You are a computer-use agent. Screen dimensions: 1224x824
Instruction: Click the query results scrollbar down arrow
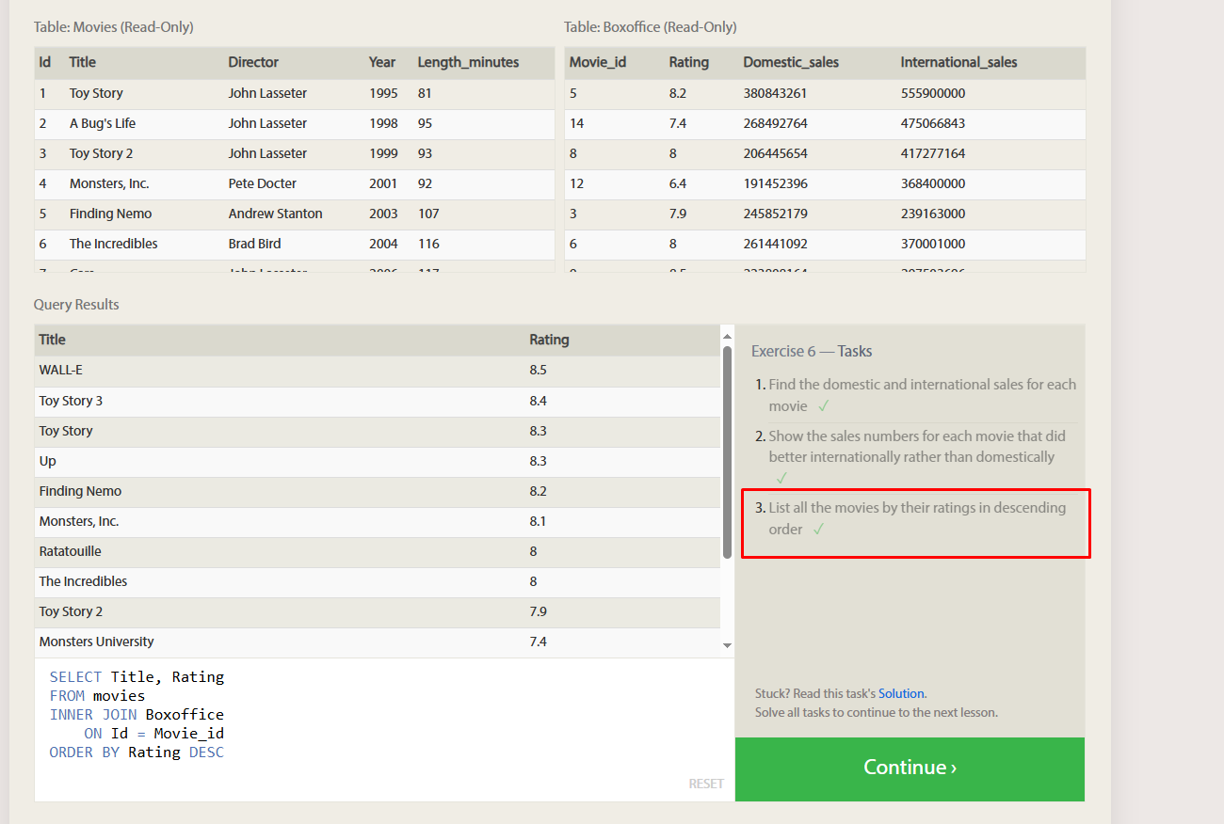(727, 645)
